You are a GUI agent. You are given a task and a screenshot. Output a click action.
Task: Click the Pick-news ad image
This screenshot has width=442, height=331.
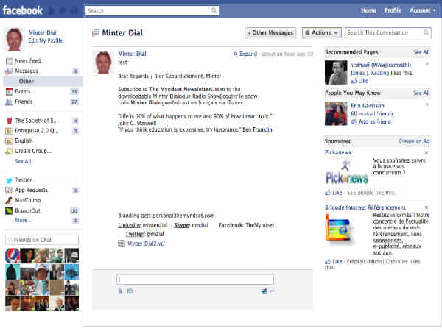[347, 173]
